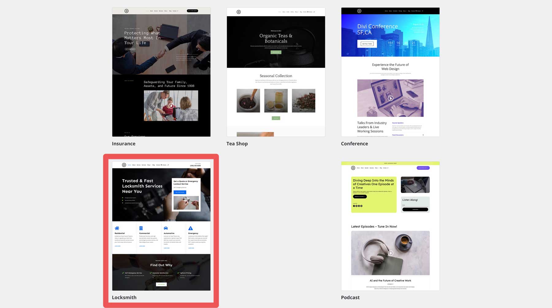Select the Automotive car icon on the Locksmith page
The width and height of the screenshot is (552, 308).
click(166, 228)
